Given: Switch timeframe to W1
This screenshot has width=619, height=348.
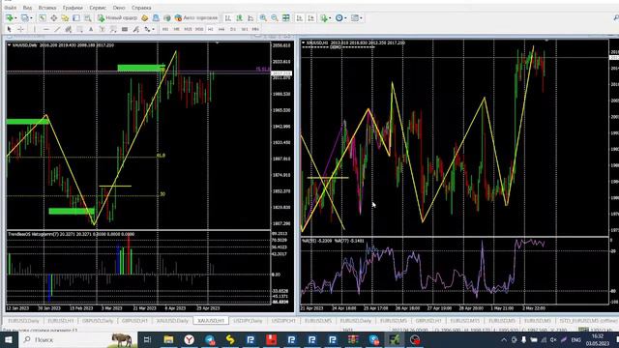Looking at the screenshot, I should (x=245, y=29).
